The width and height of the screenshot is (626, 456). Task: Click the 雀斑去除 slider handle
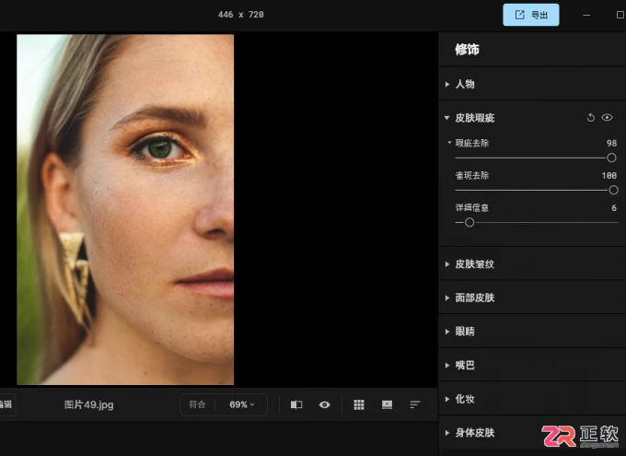[614, 191]
